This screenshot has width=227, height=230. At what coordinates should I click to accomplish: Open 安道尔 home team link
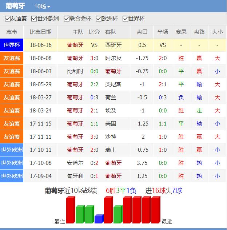click(x=75, y=163)
